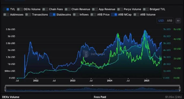Click the 3.5b USD left axis label
184x99 pixels.
click(11, 29)
